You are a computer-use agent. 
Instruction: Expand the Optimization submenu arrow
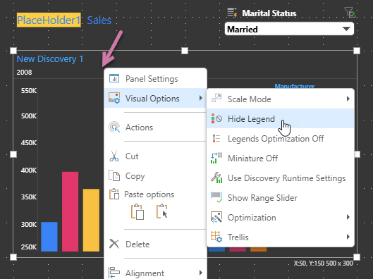coord(348,217)
